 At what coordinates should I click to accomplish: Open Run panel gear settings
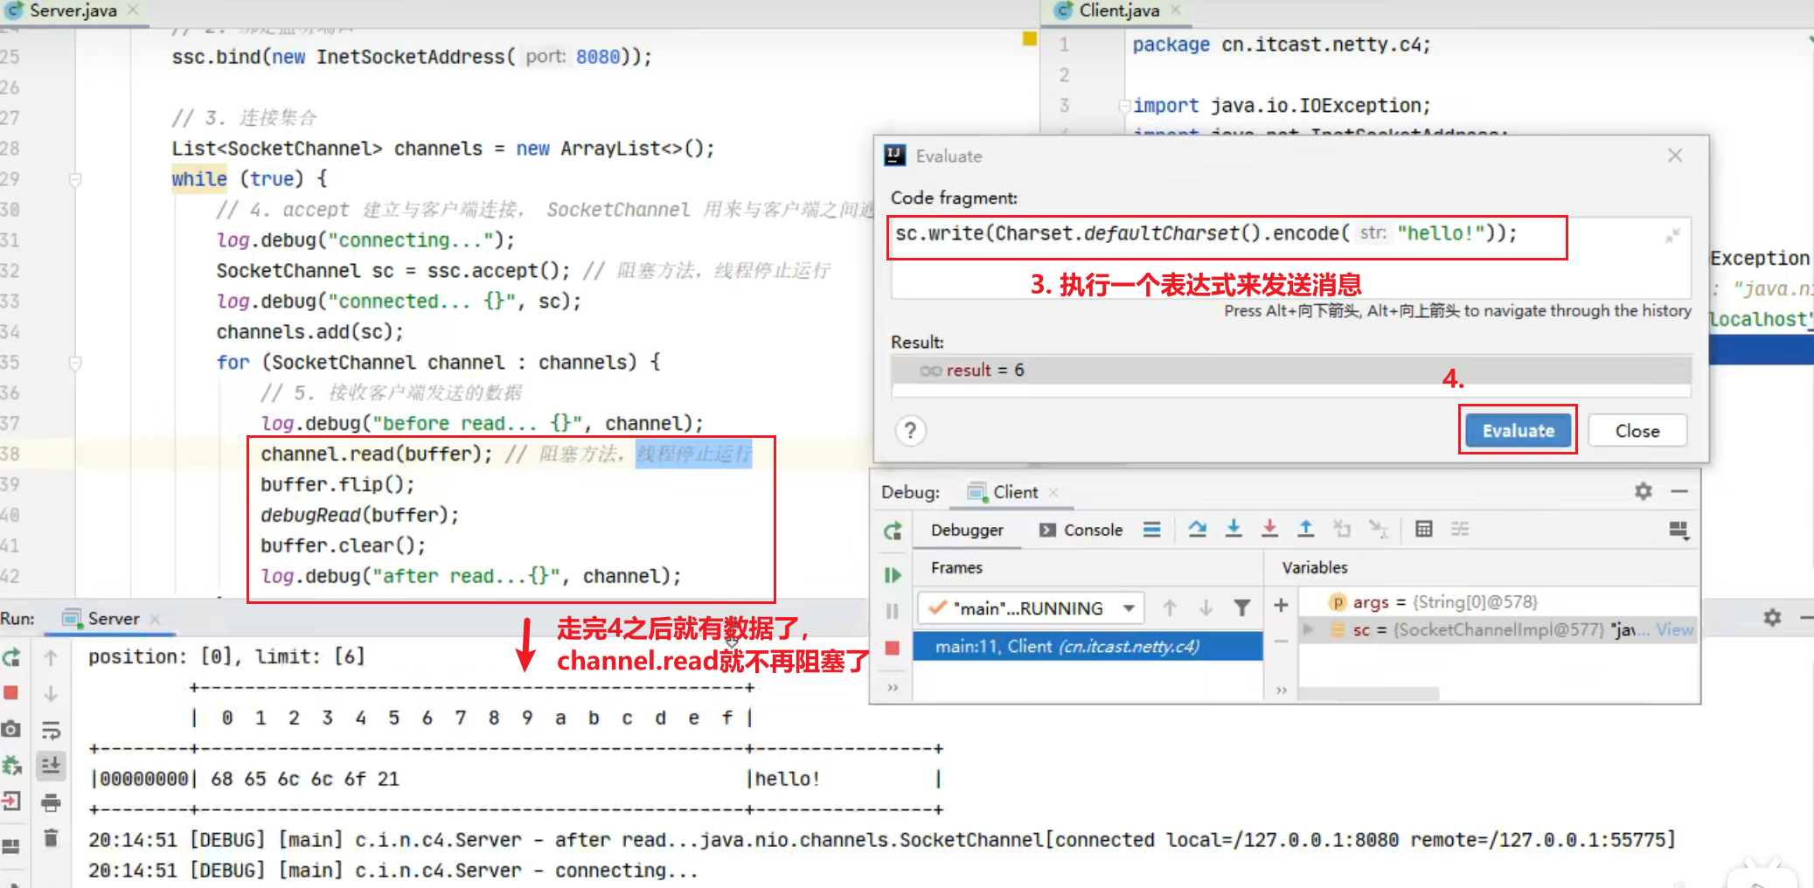(x=1772, y=618)
